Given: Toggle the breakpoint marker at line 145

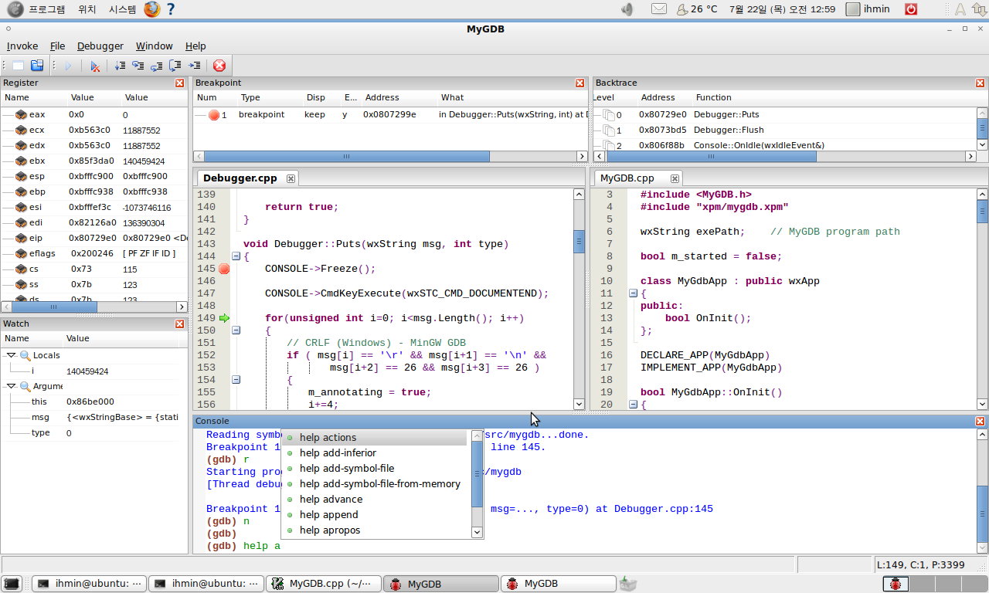Looking at the screenshot, I should click(x=224, y=269).
